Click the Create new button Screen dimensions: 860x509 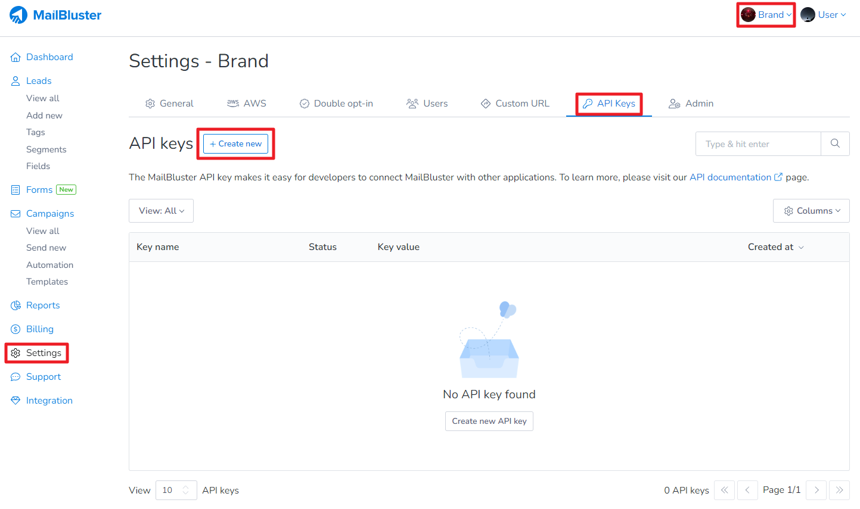tap(235, 143)
